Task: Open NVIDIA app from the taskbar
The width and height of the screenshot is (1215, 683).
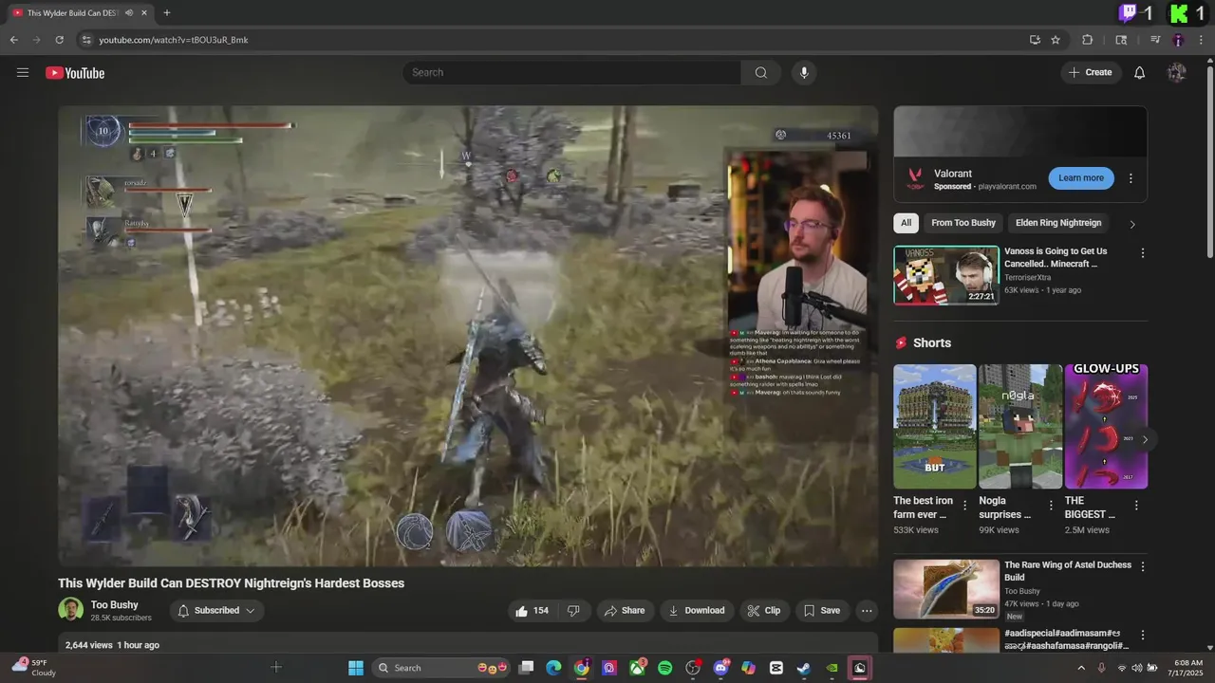Action: pos(832,668)
